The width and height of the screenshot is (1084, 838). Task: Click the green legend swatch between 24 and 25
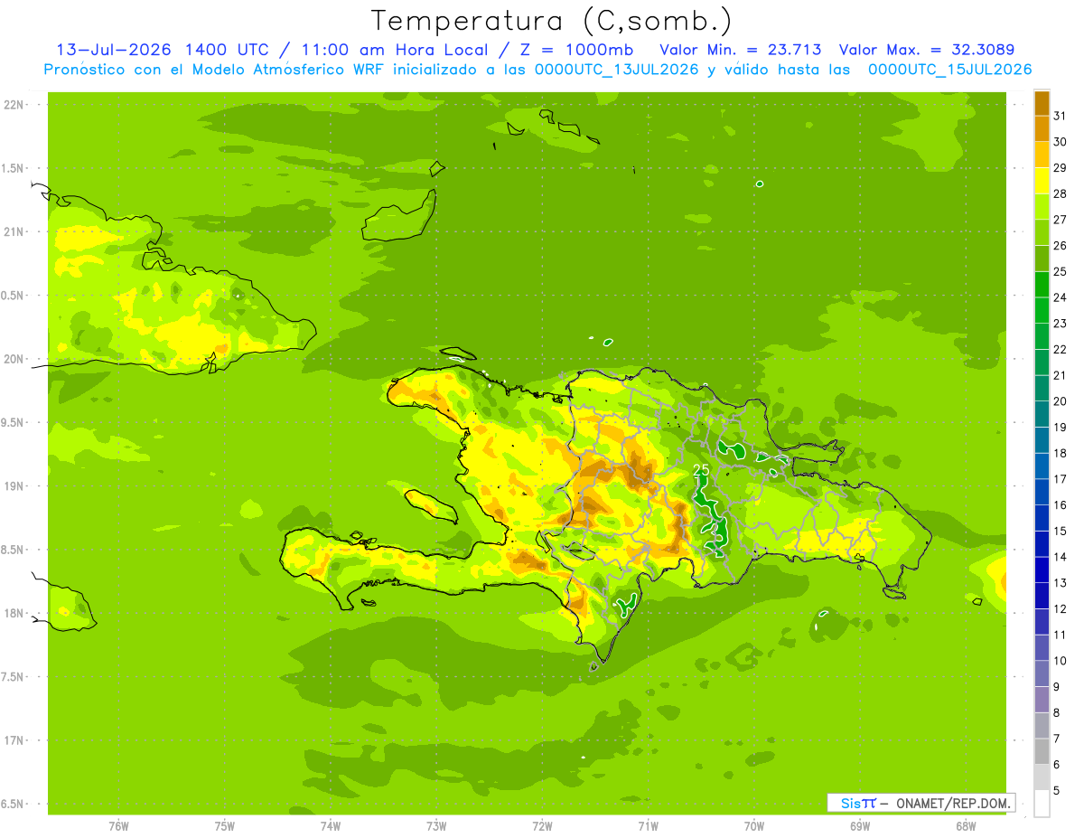point(1042,285)
